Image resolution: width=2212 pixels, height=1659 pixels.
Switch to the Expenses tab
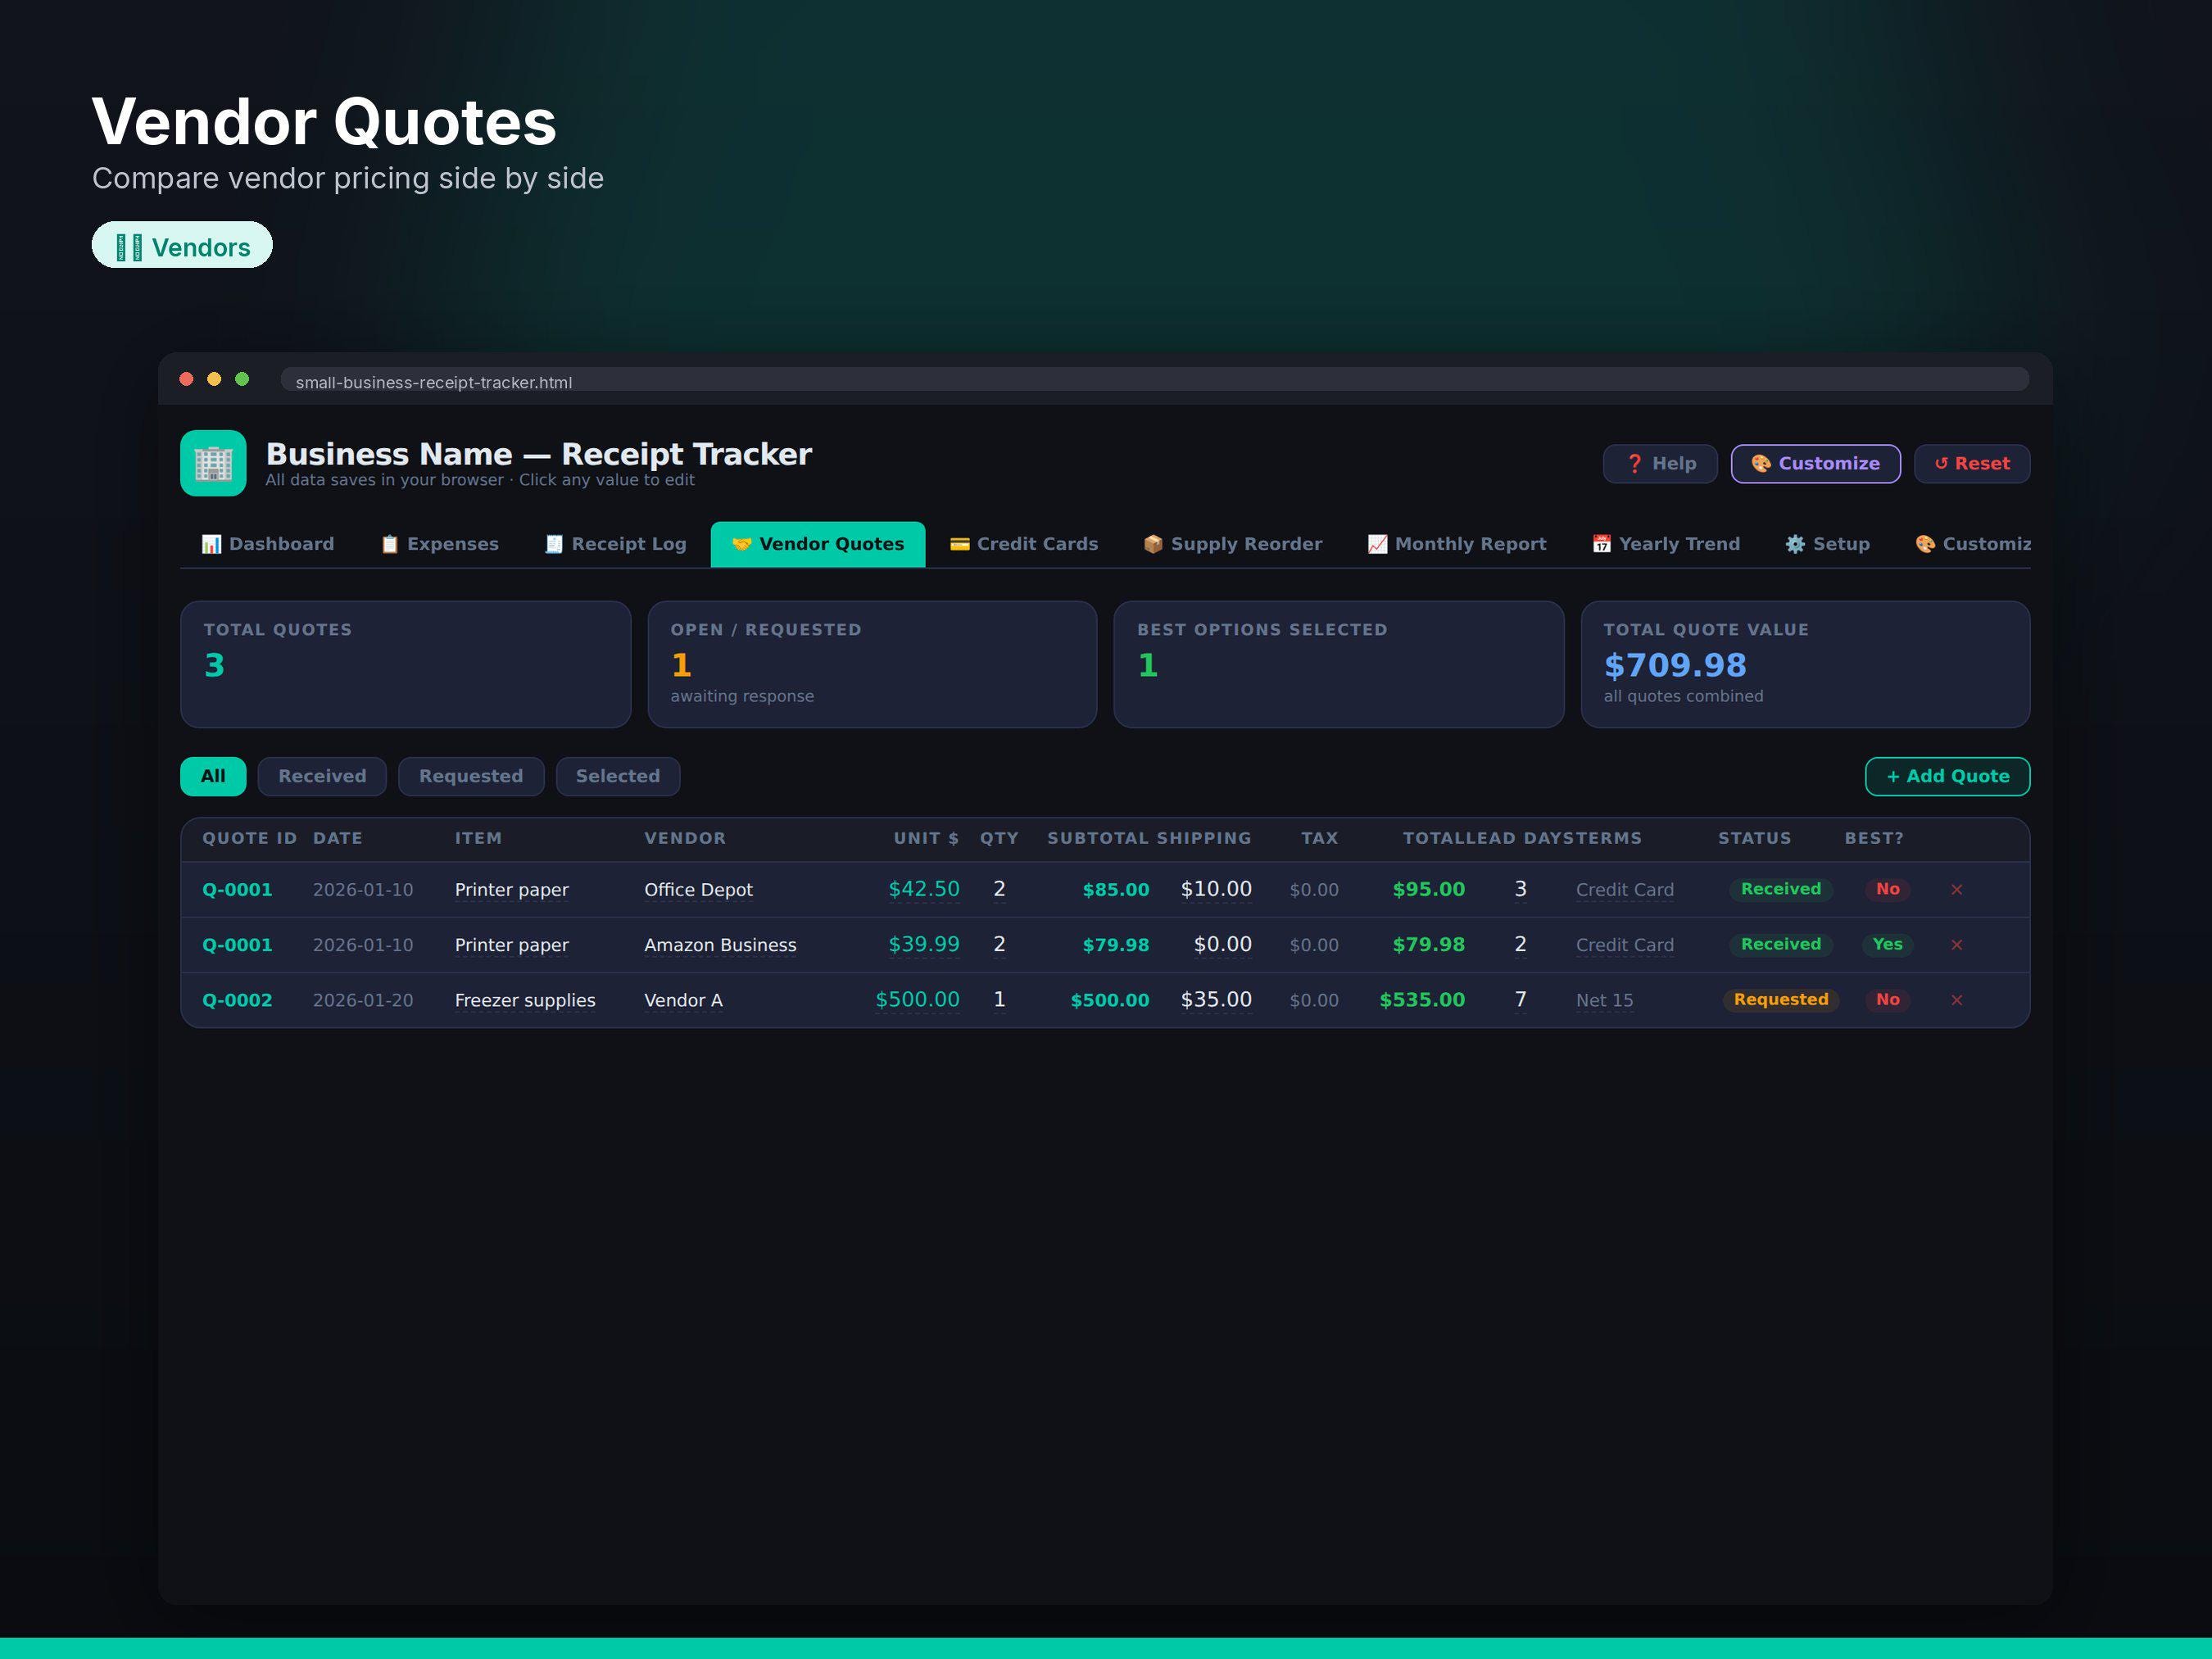click(439, 544)
